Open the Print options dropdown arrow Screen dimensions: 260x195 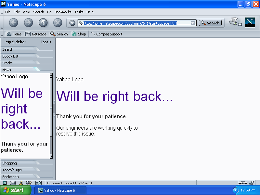coord(240,25)
